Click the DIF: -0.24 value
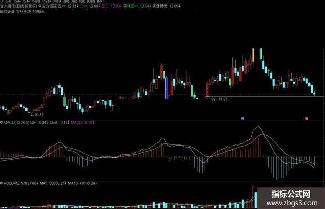 39,123
